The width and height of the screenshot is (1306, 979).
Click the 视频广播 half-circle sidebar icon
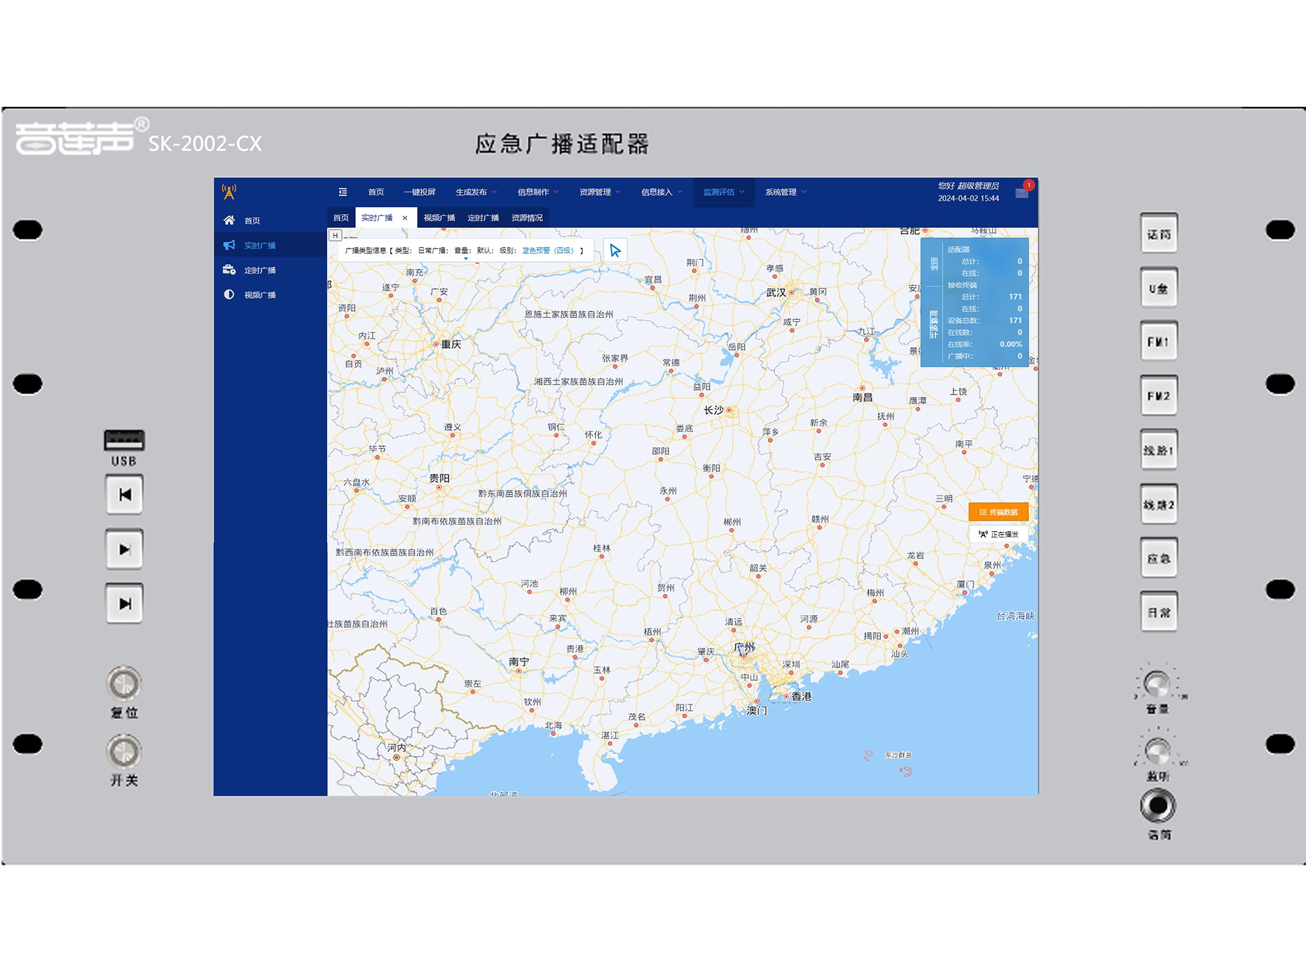229,295
